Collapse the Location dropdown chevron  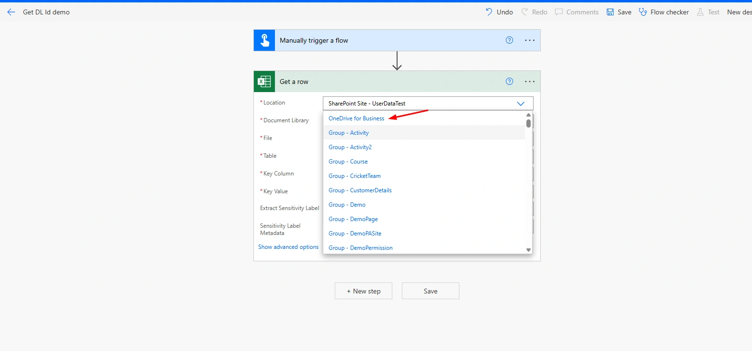[521, 104]
